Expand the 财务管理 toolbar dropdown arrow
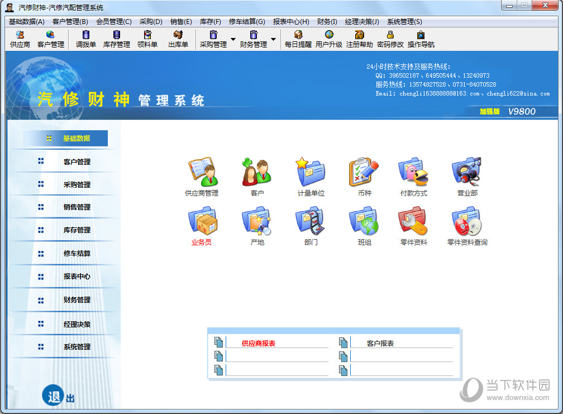 click(273, 39)
